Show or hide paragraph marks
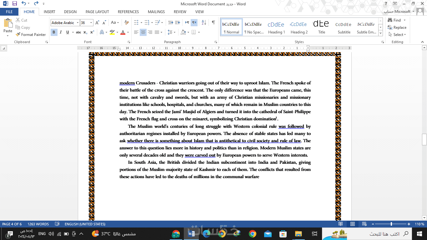The height and width of the screenshot is (240, 427). (x=213, y=22)
